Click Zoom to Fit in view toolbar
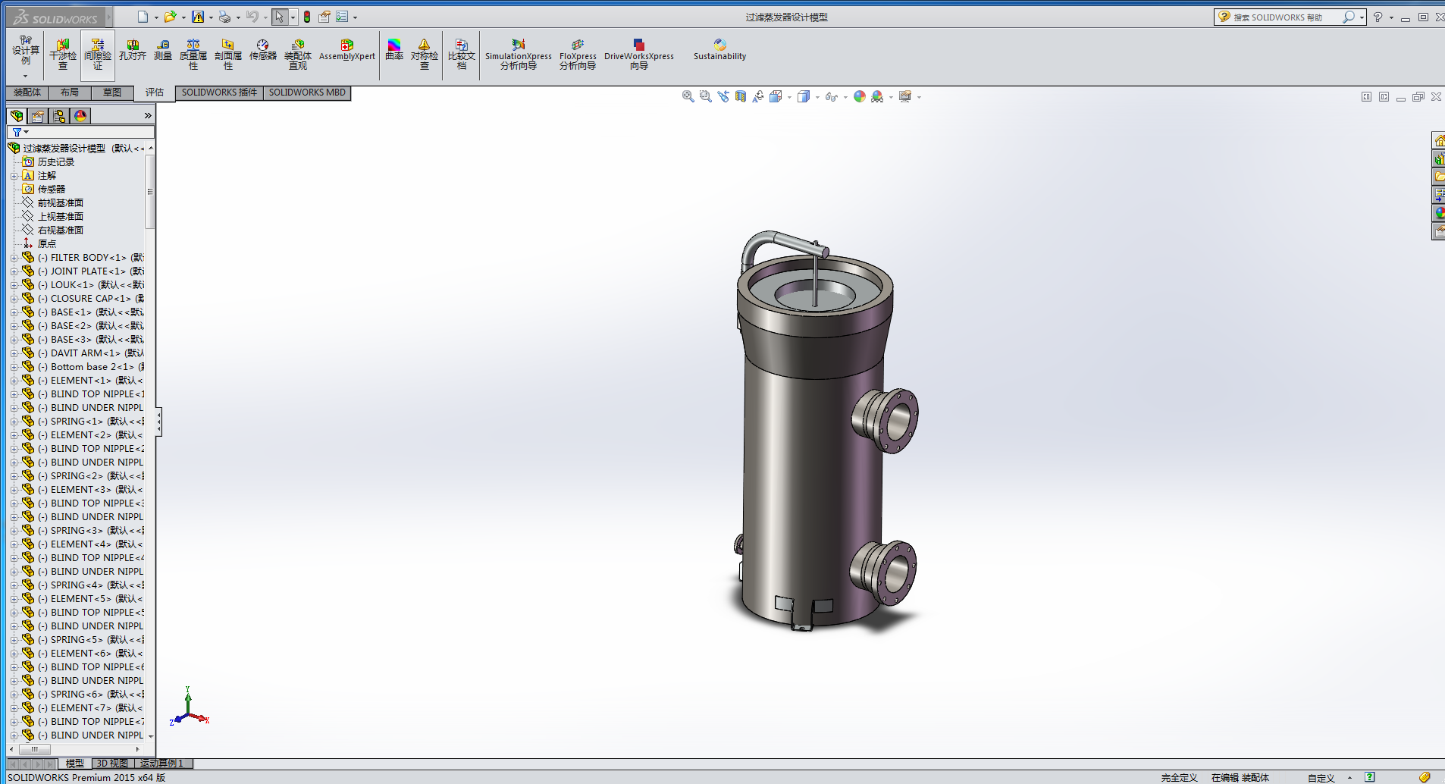Viewport: 1445px width, 784px height. click(x=688, y=96)
